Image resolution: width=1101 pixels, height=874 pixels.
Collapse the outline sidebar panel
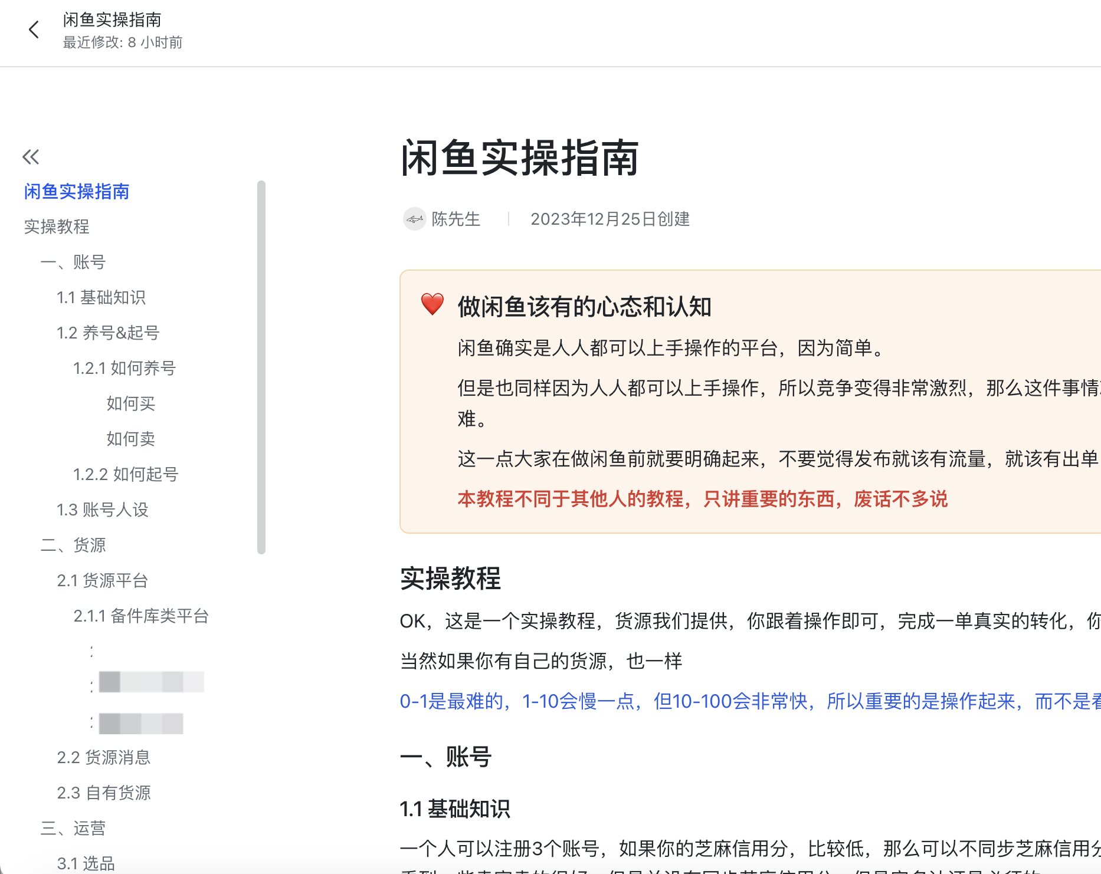31,157
